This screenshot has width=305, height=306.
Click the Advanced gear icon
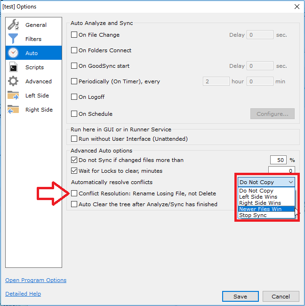tap(13, 81)
